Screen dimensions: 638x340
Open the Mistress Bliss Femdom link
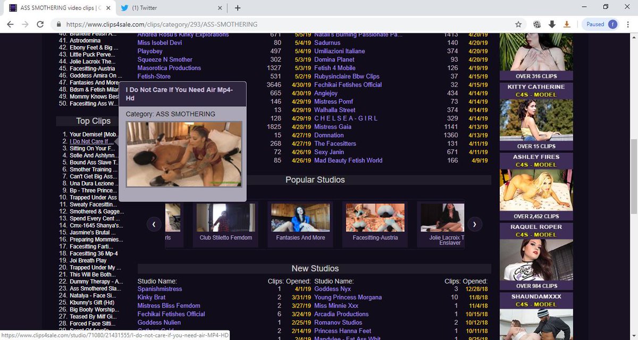click(x=169, y=306)
